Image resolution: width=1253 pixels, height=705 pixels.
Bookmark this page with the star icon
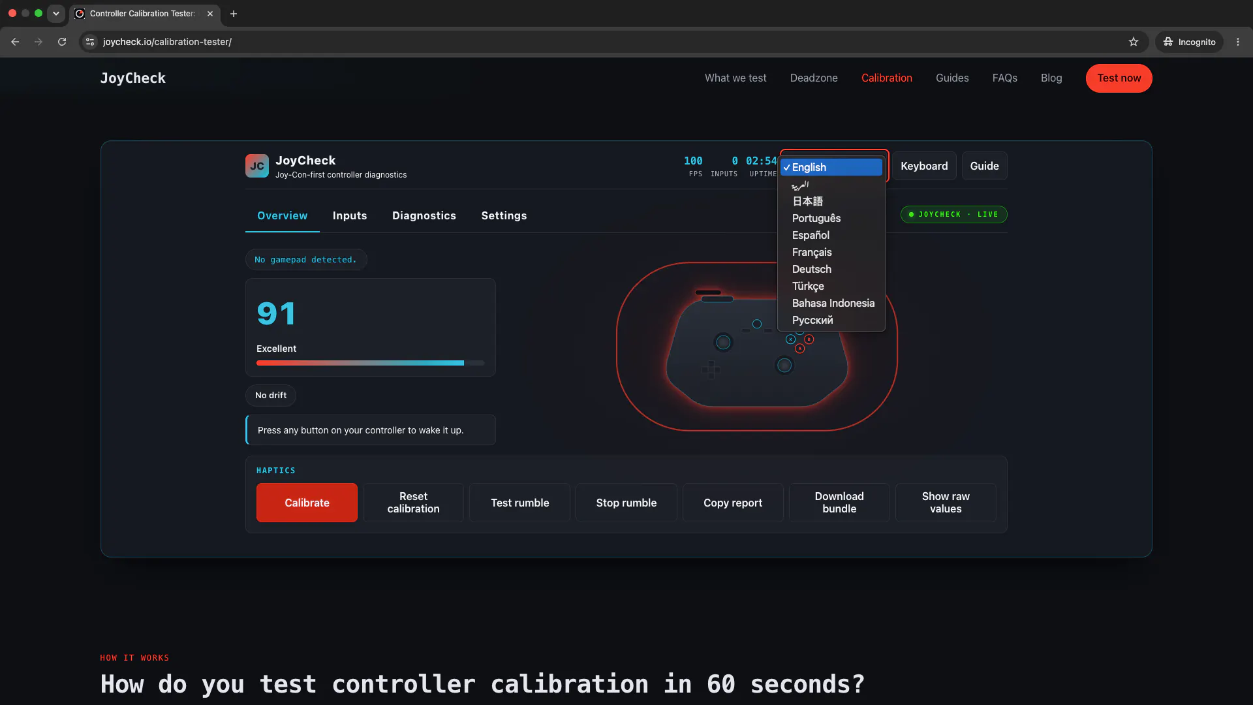1134,42
